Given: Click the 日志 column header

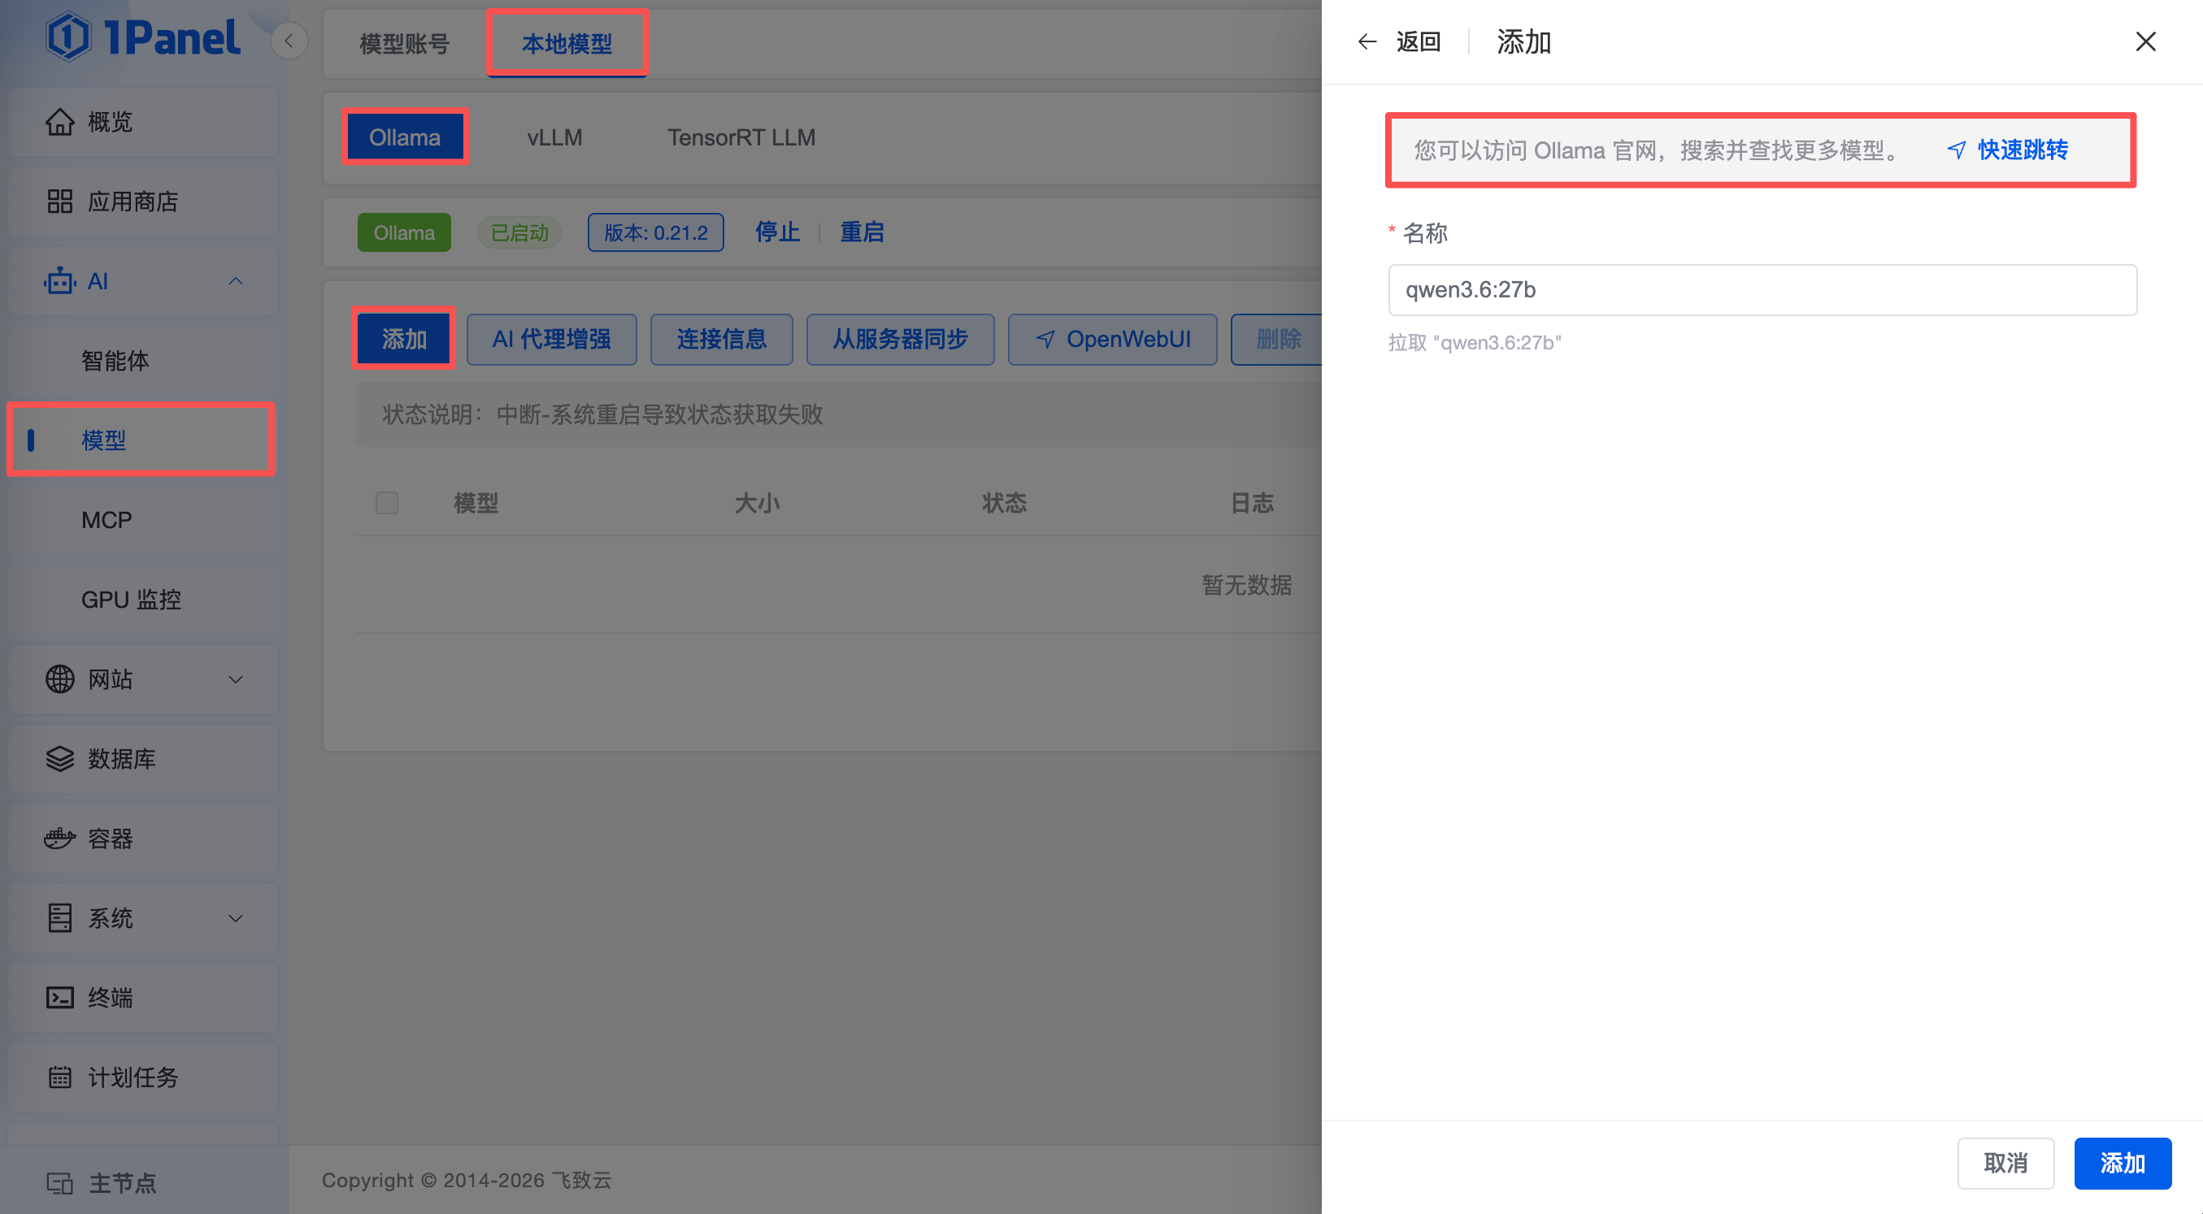Looking at the screenshot, I should pos(1252,503).
